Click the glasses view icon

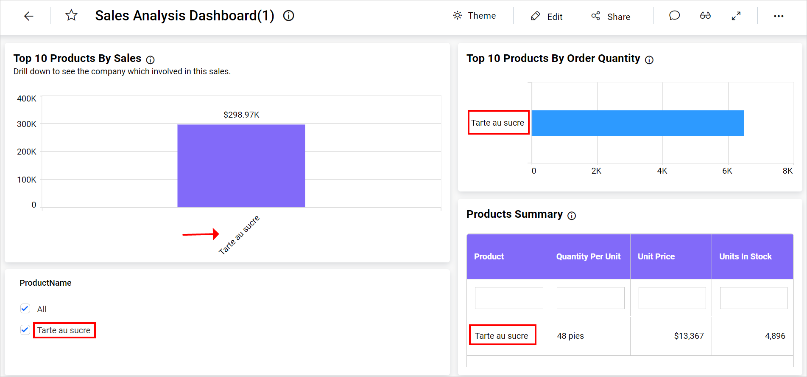705,16
